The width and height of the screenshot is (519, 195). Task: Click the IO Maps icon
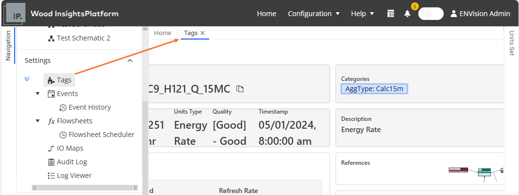51,149
